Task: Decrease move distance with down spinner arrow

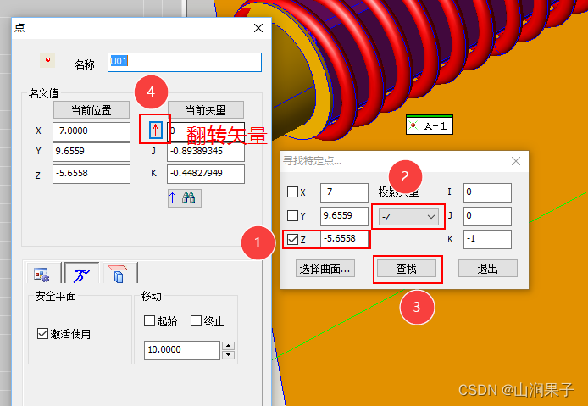Action: (229, 355)
